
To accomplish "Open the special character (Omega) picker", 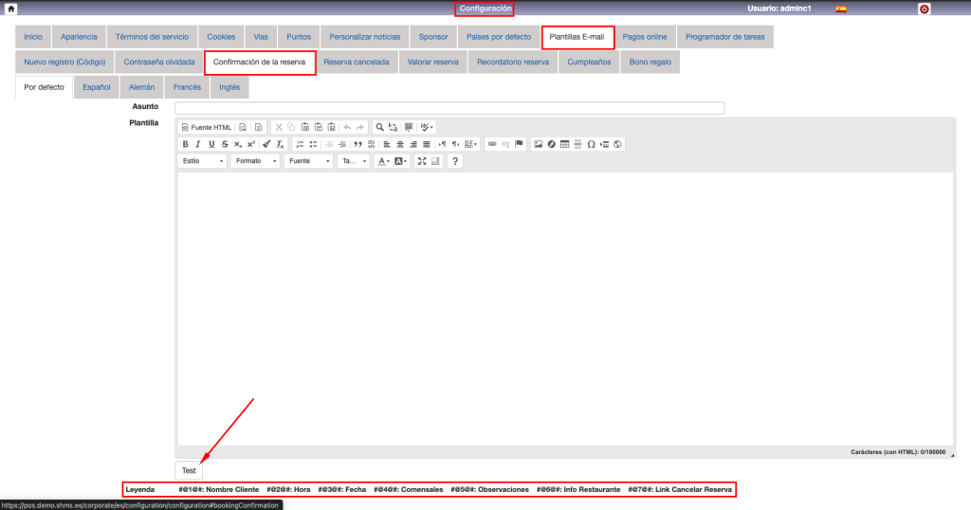I will pyautogui.click(x=591, y=144).
